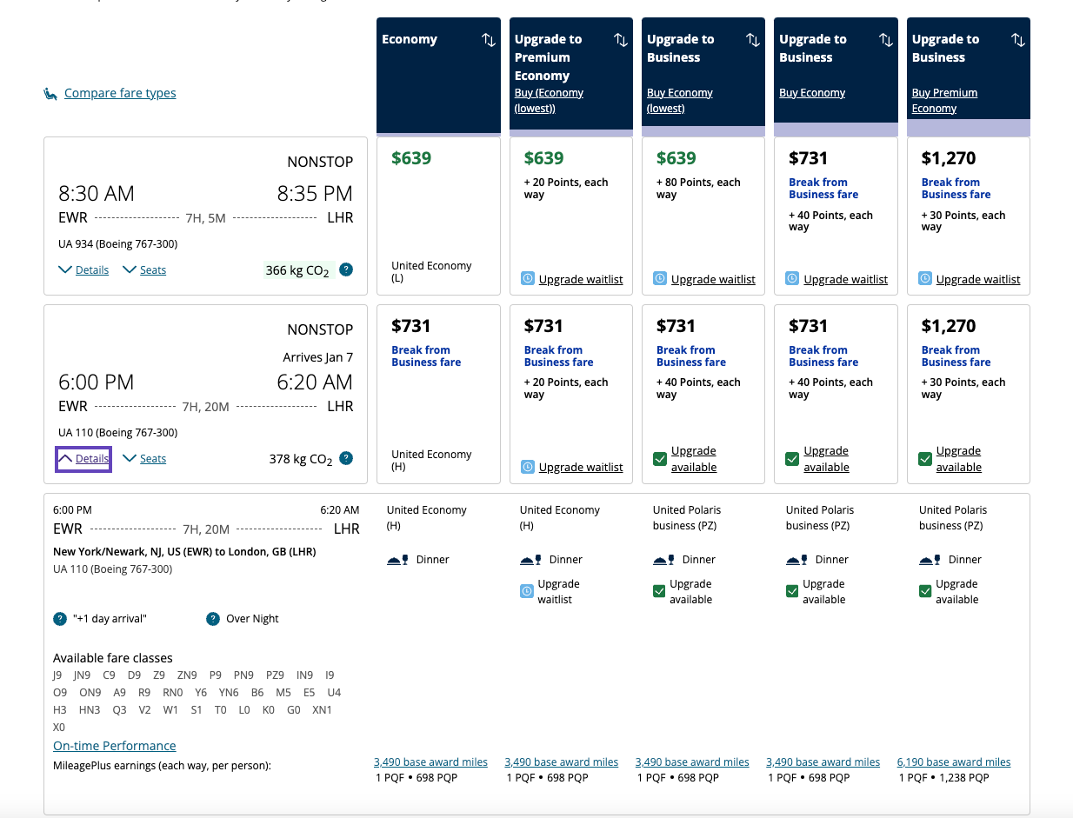Open the help icon next to Over Night

pos(213,618)
